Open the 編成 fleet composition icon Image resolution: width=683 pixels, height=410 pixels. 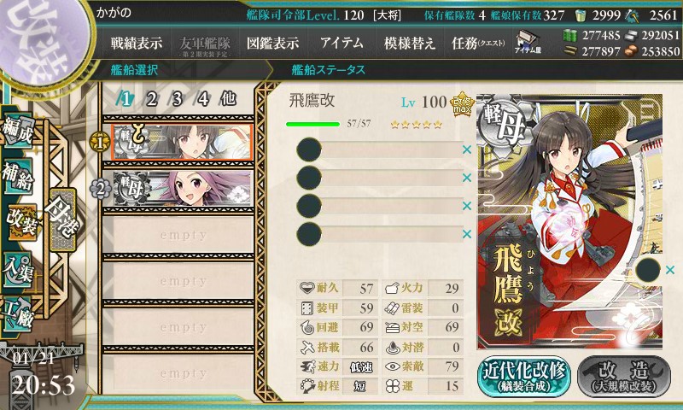pos(18,130)
